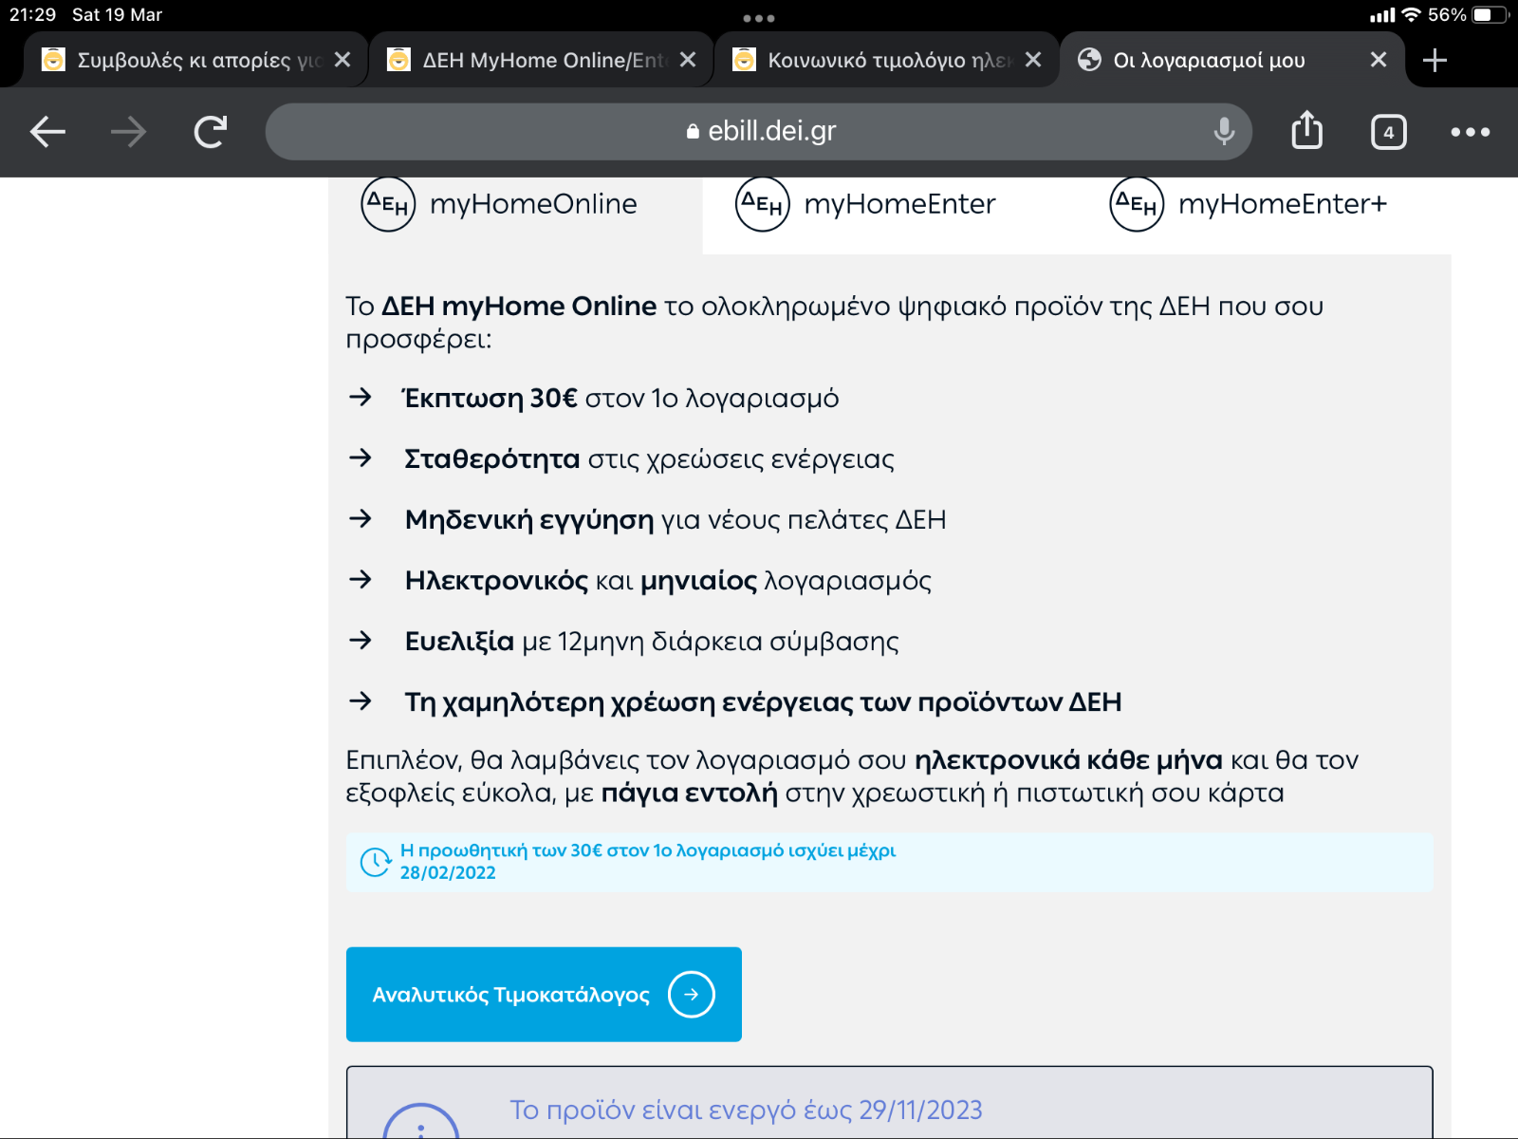The width and height of the screenshot is (1518, 1139).
Task: Close the ΔΕΗ MyHome Online/Enter tab
Action: (x=688, y=60)
